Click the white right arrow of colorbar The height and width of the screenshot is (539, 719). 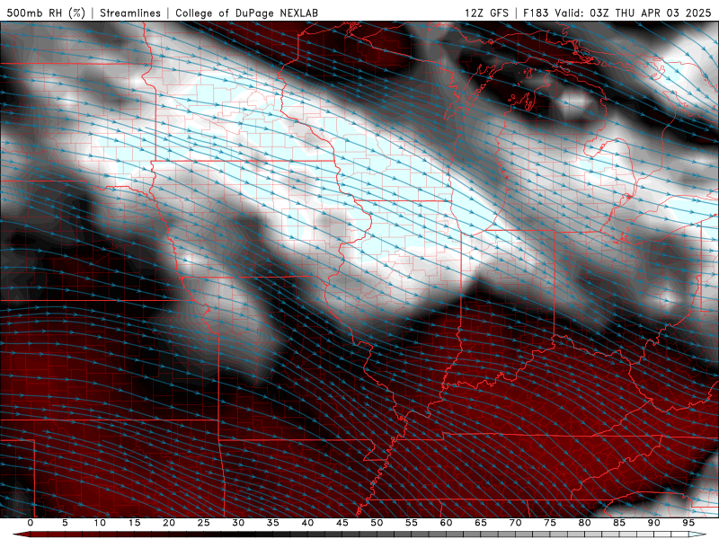(697, 535)
